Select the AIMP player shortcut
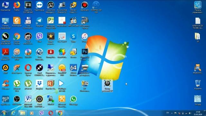The image size is (206, 116). [x=5, y=69]
